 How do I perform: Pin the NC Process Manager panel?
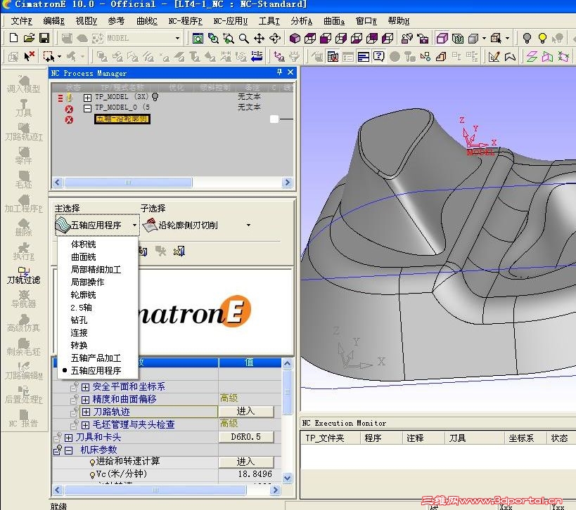click(279, 72)
